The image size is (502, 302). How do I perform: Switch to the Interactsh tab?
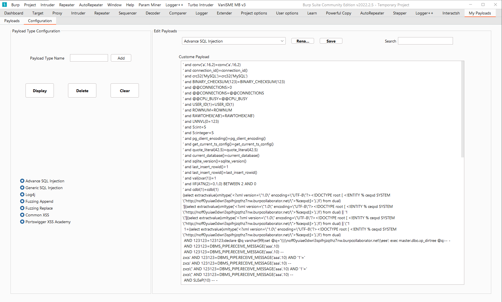451,13
